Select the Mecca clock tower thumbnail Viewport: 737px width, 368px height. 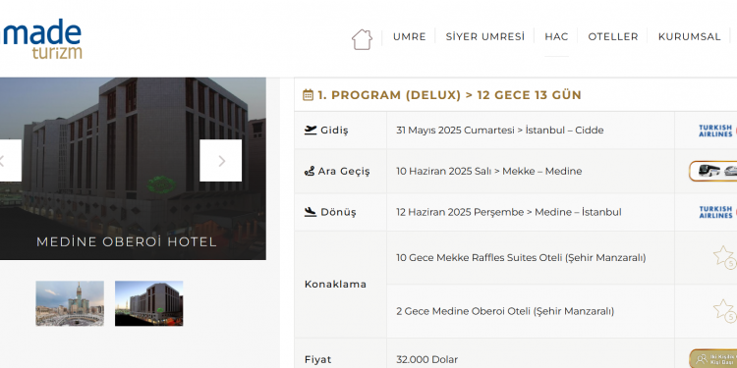point(70,303)
